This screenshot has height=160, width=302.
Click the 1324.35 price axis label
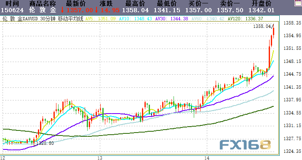point(292,151)
